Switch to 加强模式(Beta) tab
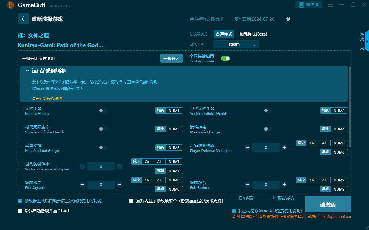Image resolution: width=369 pixels, height=230 pixels. 253,34
